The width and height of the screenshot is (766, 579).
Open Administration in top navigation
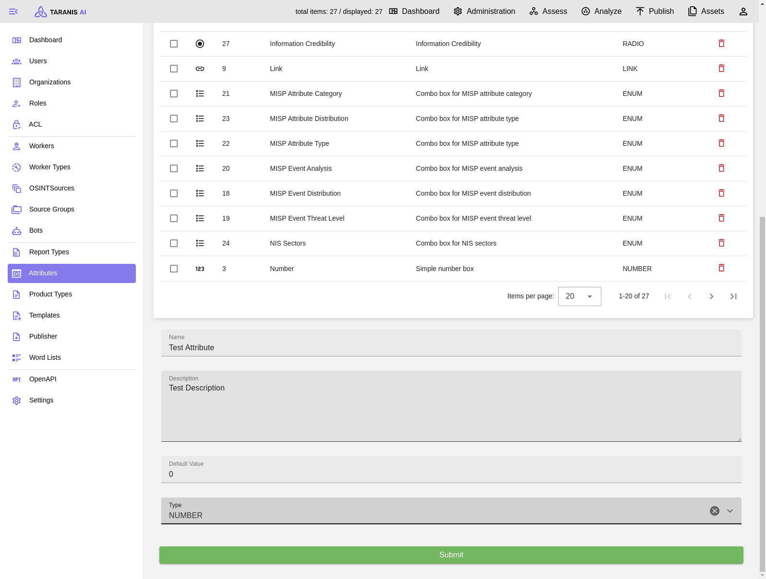tap(484, 12)
